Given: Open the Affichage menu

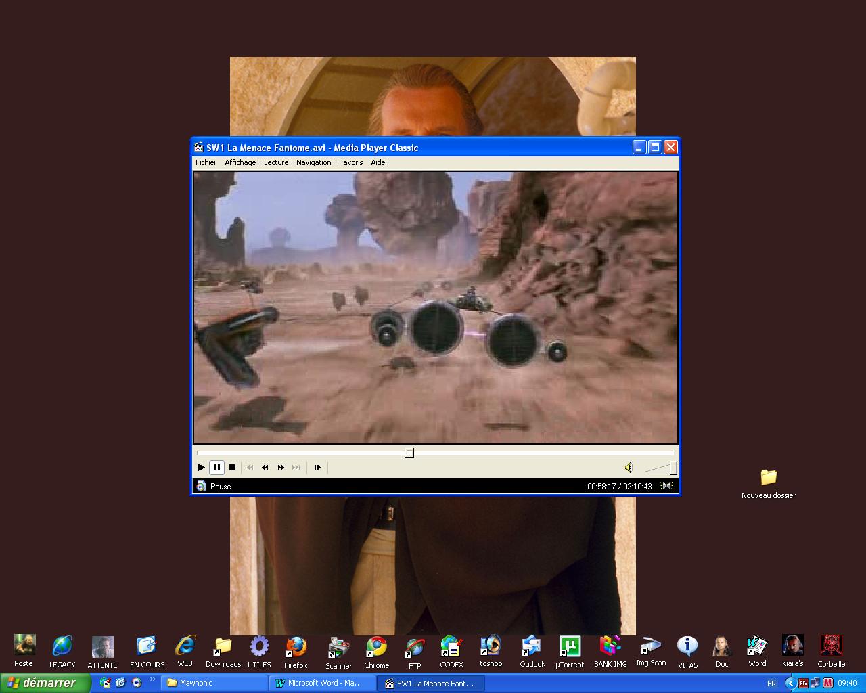Looking at the screenshot, I should [x=240, y=162].
